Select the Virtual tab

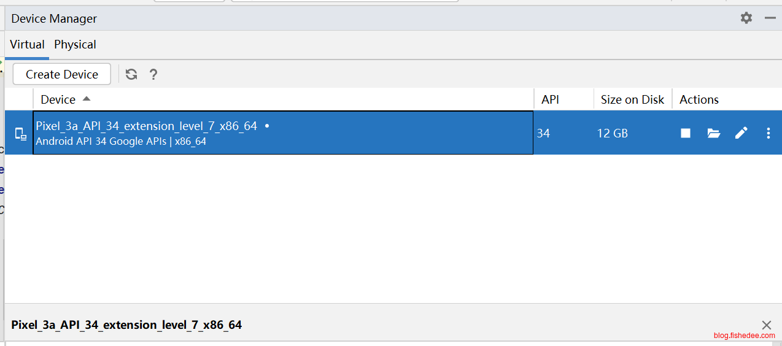pyautogui.click(x=27, y=45)
